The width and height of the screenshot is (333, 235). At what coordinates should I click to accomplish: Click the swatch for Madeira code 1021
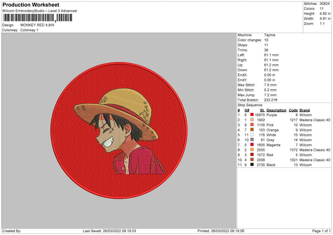pyautogui.click(x=252, y=160)
